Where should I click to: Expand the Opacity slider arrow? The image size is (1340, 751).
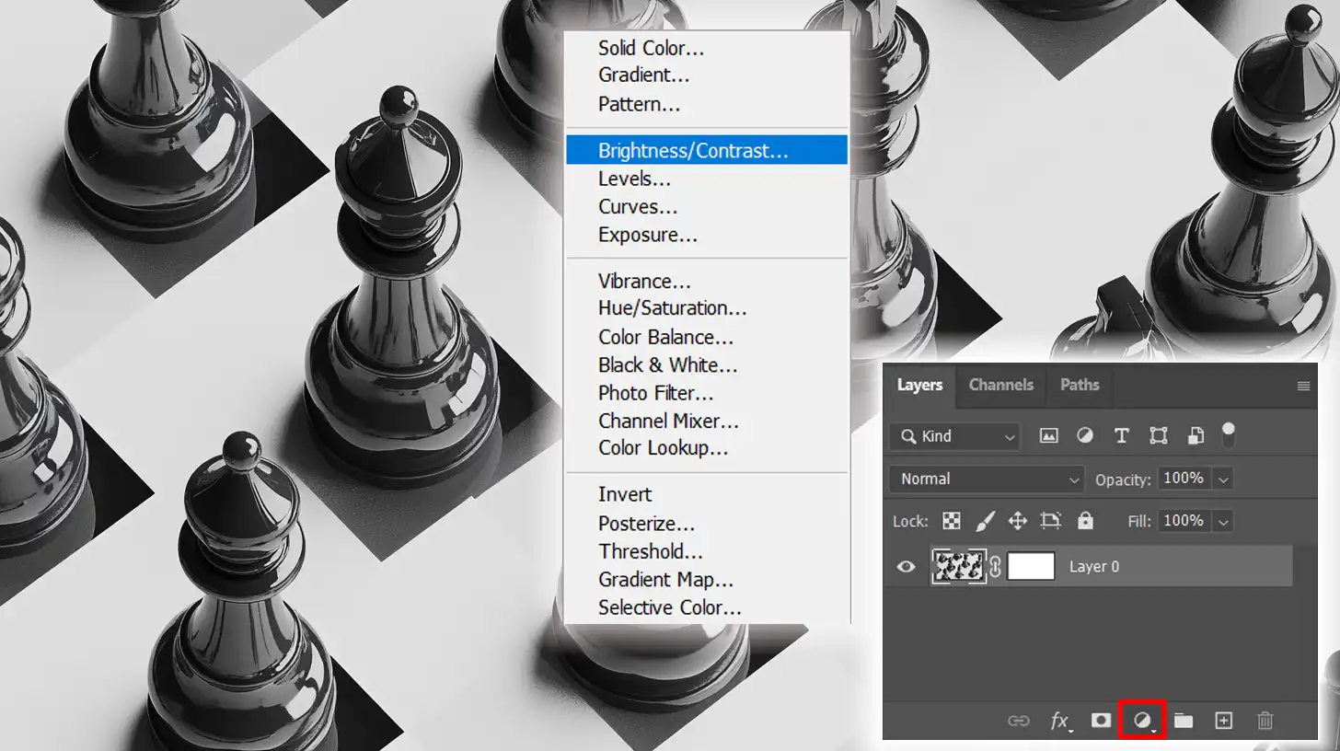click(x=1222, y=479)
